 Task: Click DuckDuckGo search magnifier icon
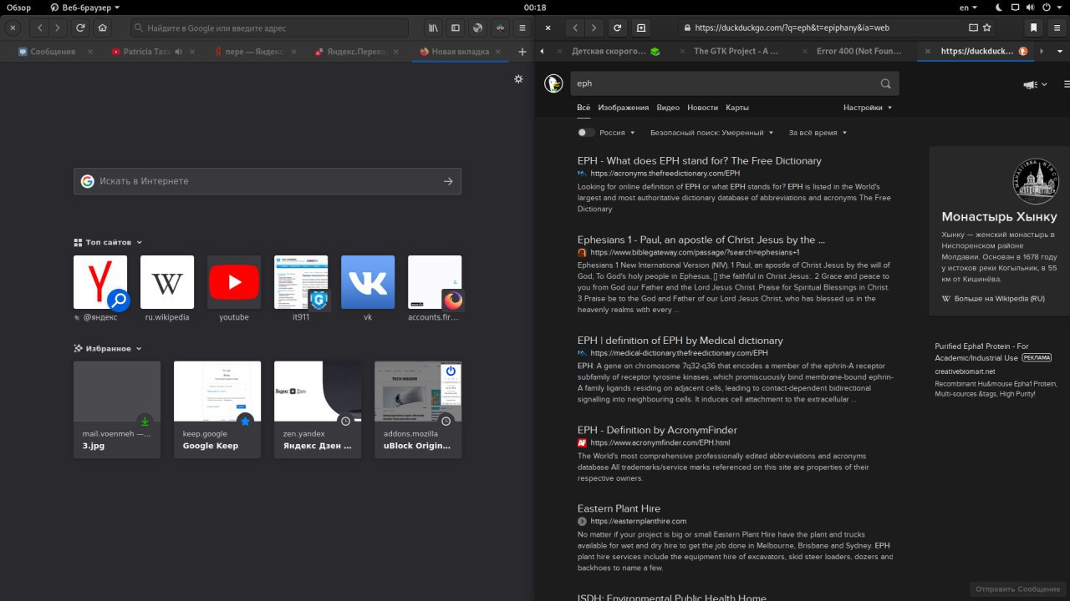click(885, 83)
